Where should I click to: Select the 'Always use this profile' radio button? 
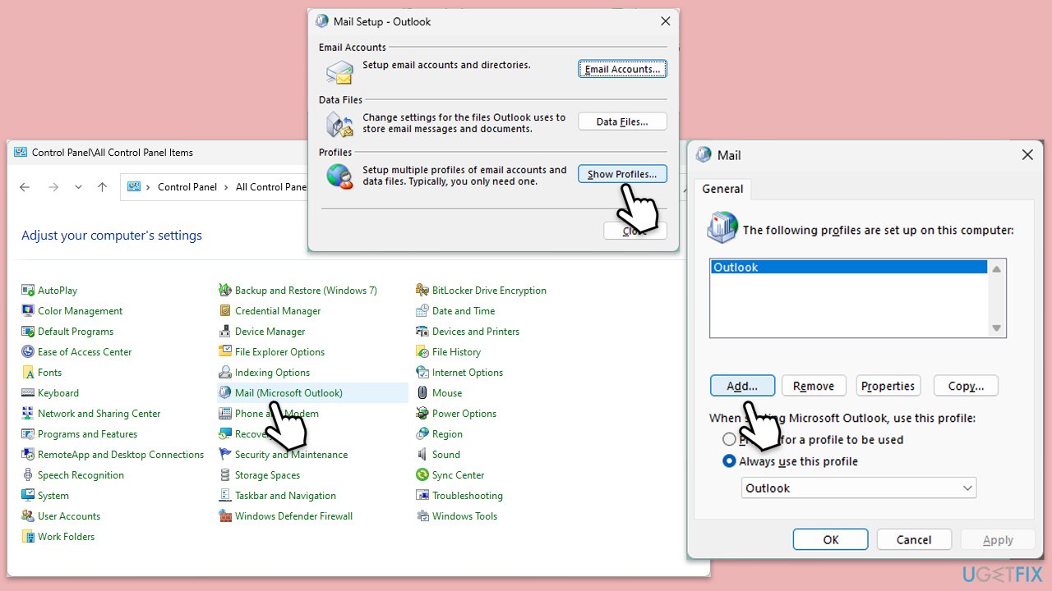(x=729, y=461)
